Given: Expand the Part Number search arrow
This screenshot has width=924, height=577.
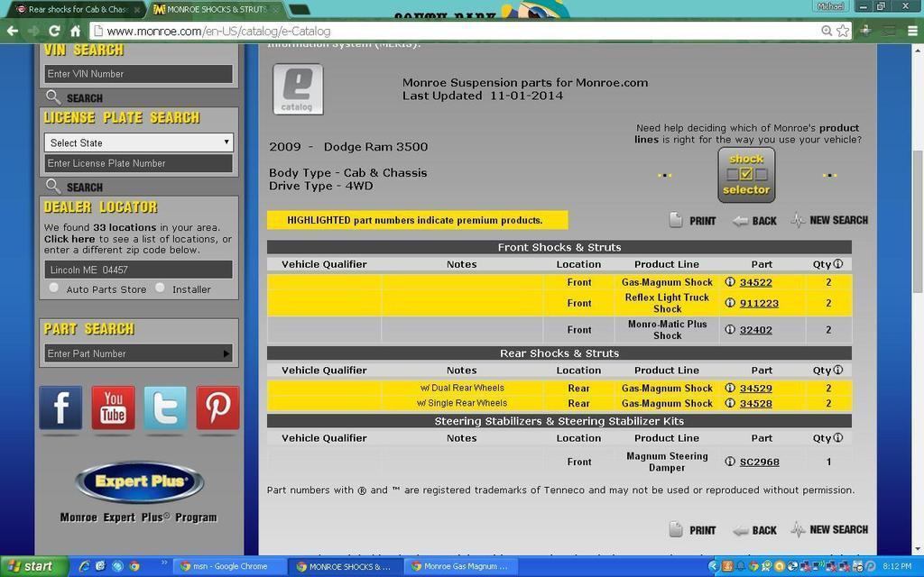Looking at the screenshot, I should (226, 353).
